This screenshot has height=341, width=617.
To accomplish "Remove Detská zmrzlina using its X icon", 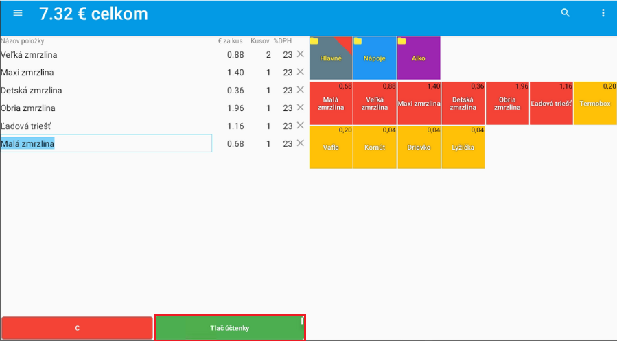I will click(300, 90).
